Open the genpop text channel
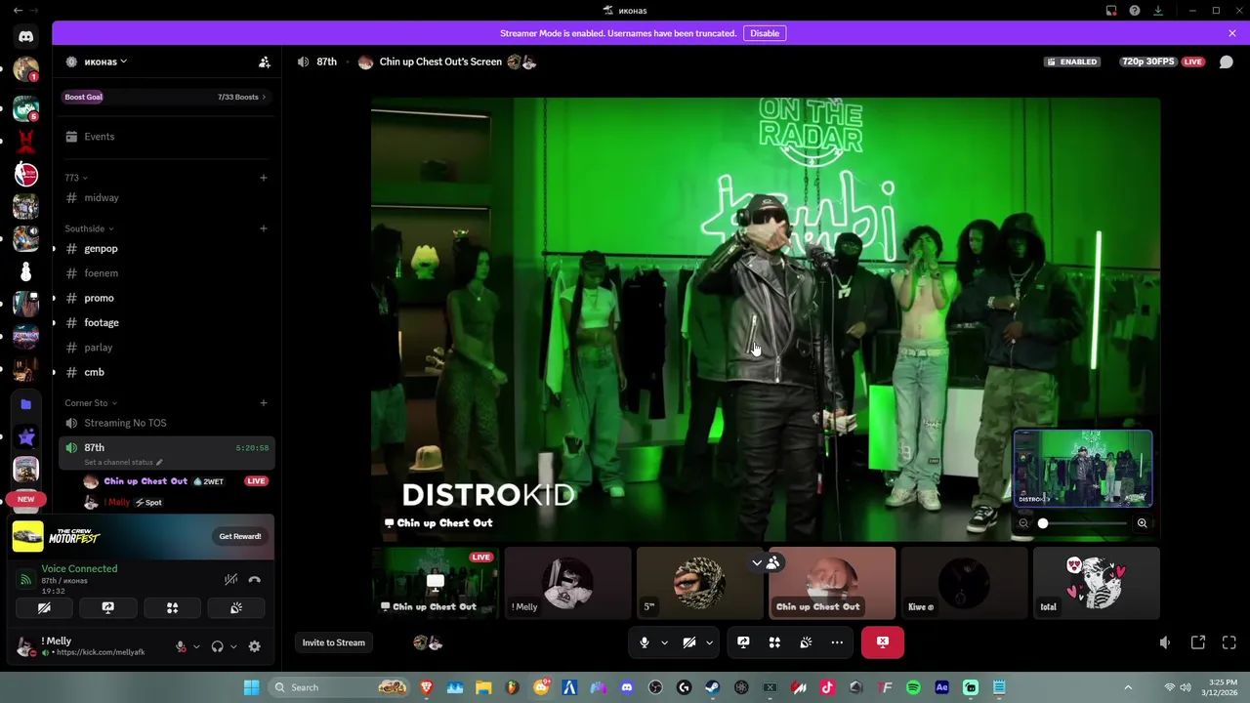 [x=167, y=249]
